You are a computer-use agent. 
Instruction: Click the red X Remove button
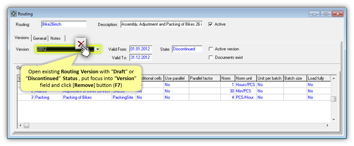81,43
